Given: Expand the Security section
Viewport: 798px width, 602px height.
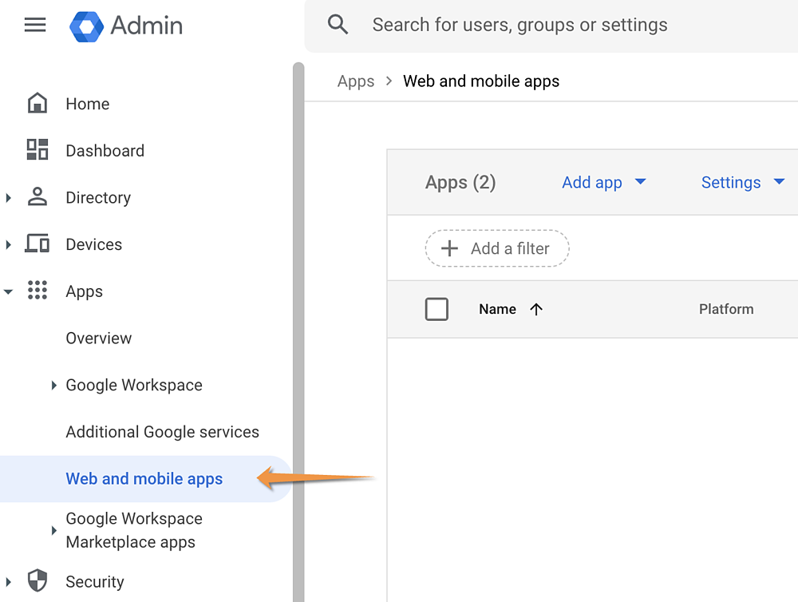Looking at the screenshot, I should coord(8,581).
